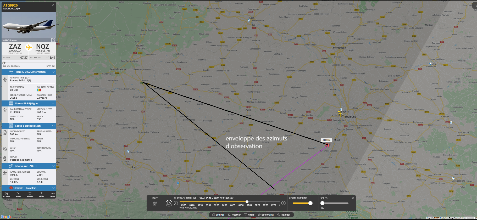Open the Bookmarks menu
Screen dimensions: 477x220
click(x=265, y=215)
